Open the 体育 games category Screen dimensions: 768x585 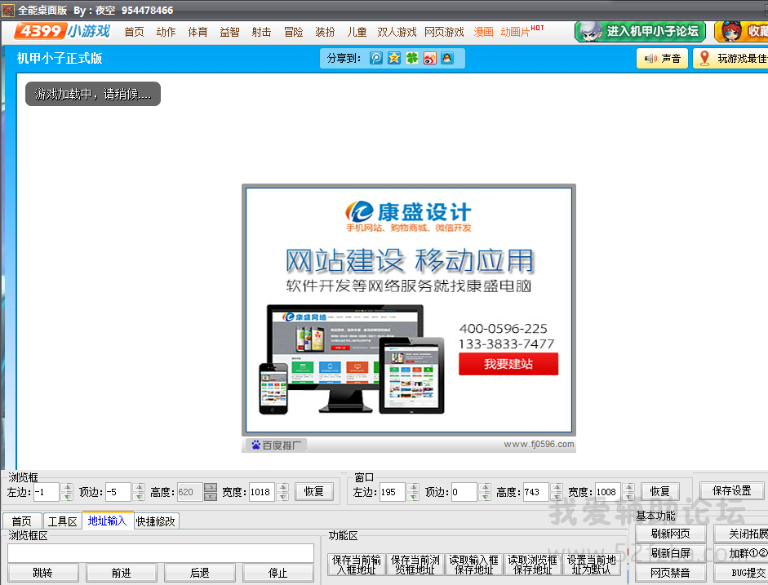point(198,33)
